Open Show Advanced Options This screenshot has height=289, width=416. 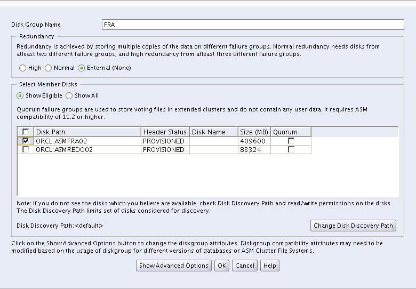coord(174,266)
